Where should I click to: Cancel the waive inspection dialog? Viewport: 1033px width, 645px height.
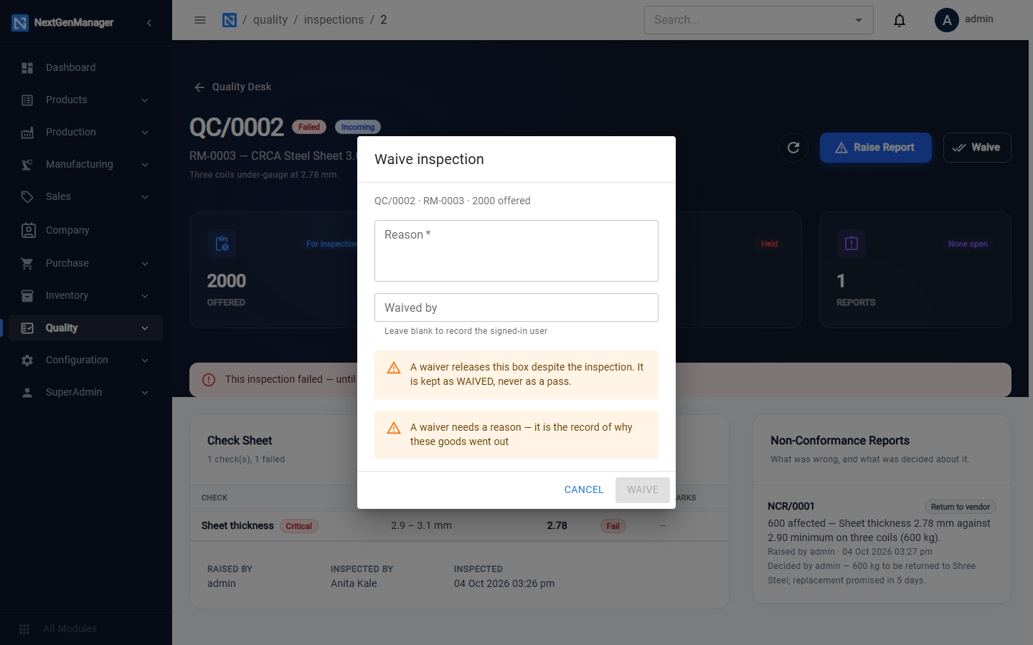(x=584, y=489)
